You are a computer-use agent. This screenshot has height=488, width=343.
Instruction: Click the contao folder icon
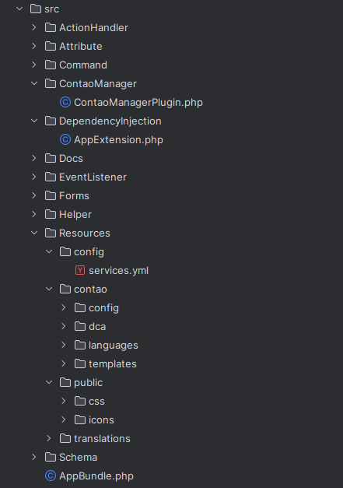(x=65, y=289)
